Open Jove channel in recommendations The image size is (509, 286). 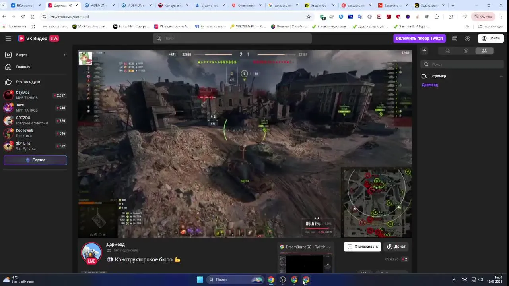click(x=35, y=108)
